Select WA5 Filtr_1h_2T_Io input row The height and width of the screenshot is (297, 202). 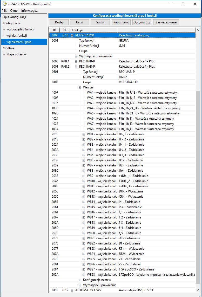pos(122,113)
